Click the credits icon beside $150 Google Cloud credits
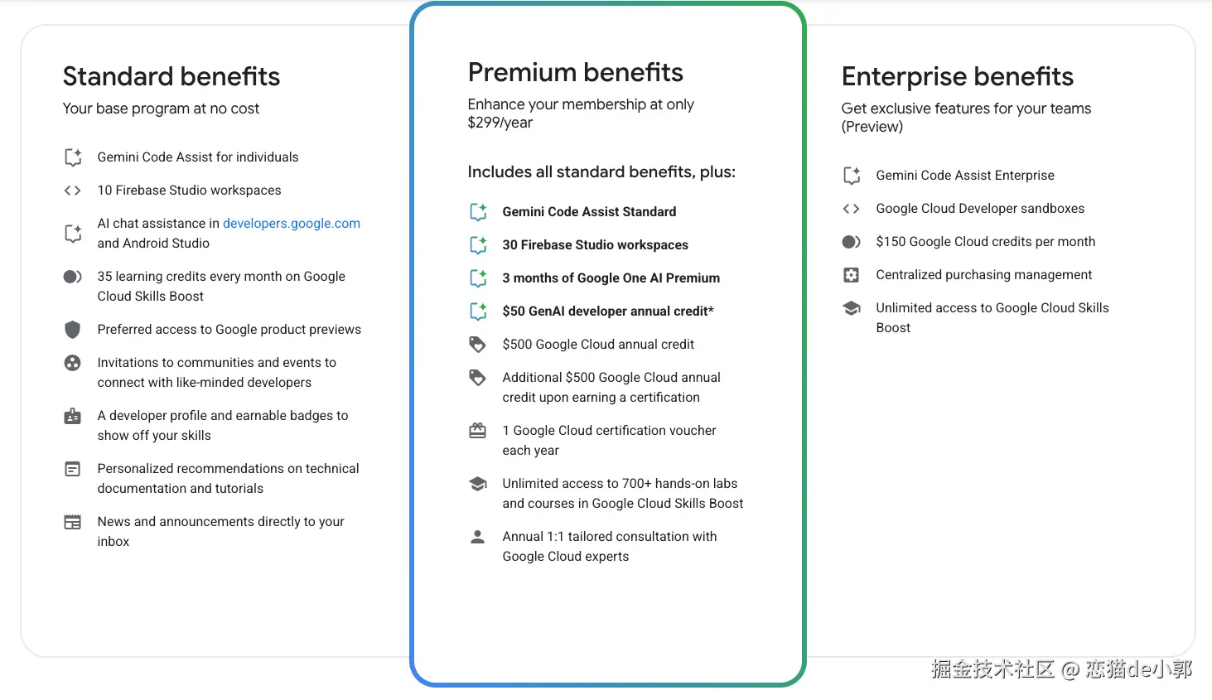1212x700 pixels. pyautogui.click(x=851, y=242)
